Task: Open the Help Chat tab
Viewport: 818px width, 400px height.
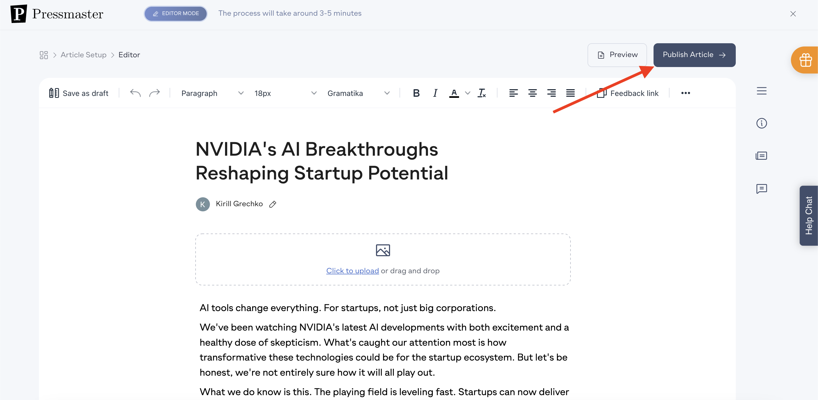Action: [809, 215]
